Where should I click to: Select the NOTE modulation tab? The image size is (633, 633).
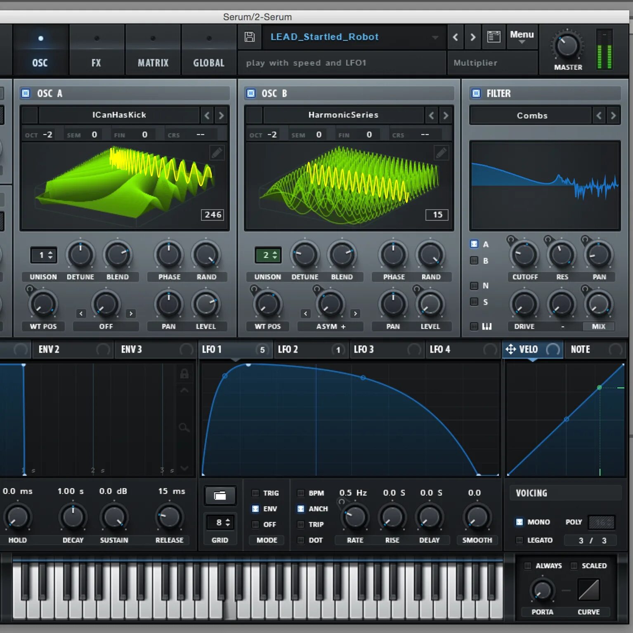click(x=596, y=350)
